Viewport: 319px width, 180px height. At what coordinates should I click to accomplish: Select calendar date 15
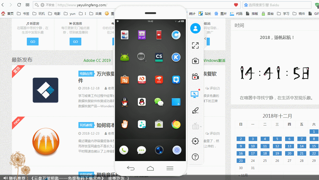[x=314, y=146]
